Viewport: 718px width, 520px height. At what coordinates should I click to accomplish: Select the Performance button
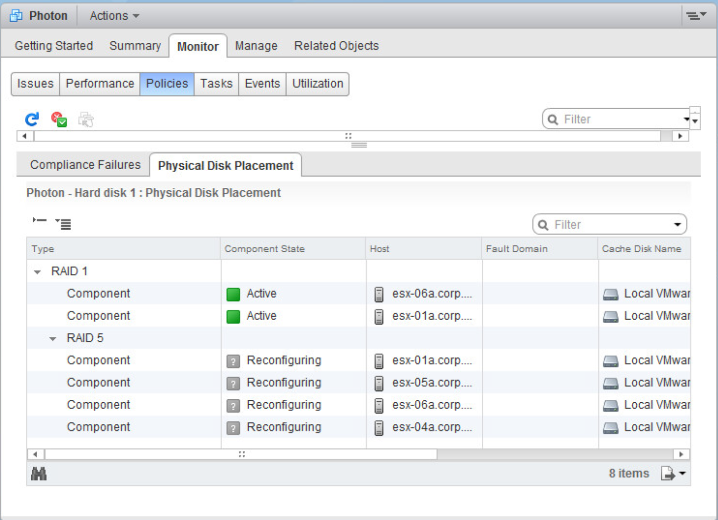(x=100, y=84)
